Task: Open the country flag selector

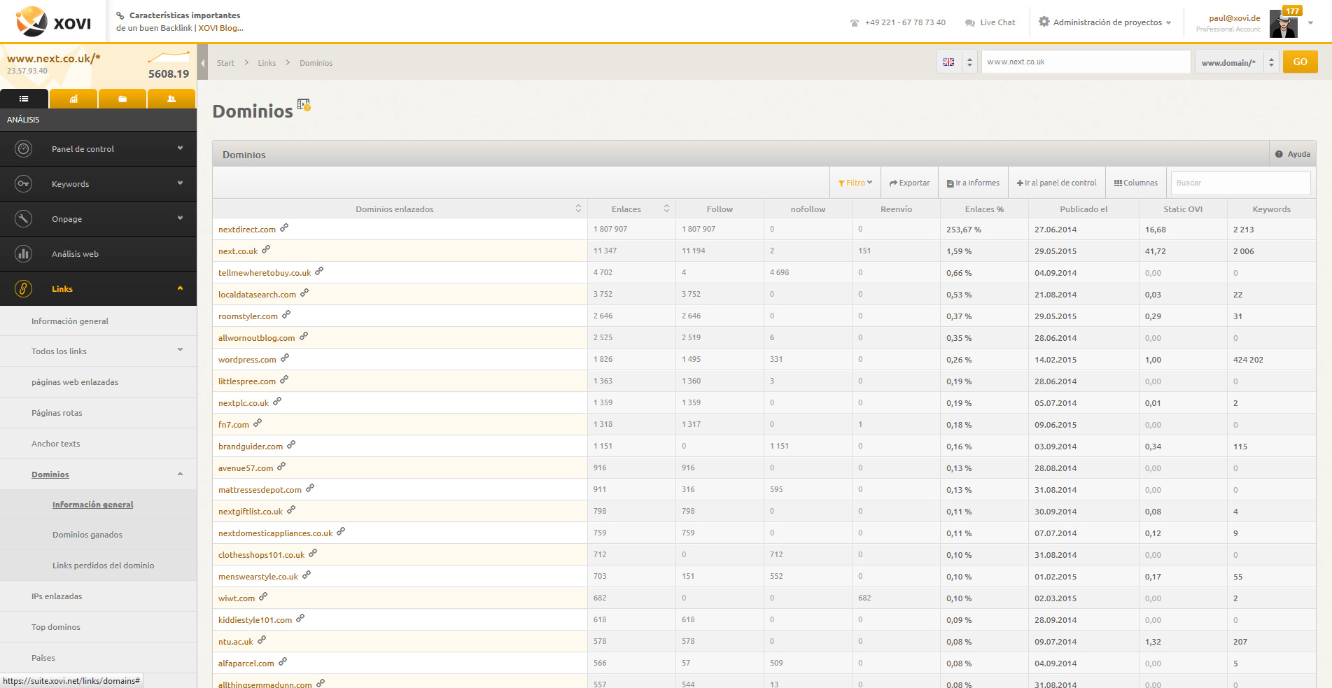Action: pos(956,62)
